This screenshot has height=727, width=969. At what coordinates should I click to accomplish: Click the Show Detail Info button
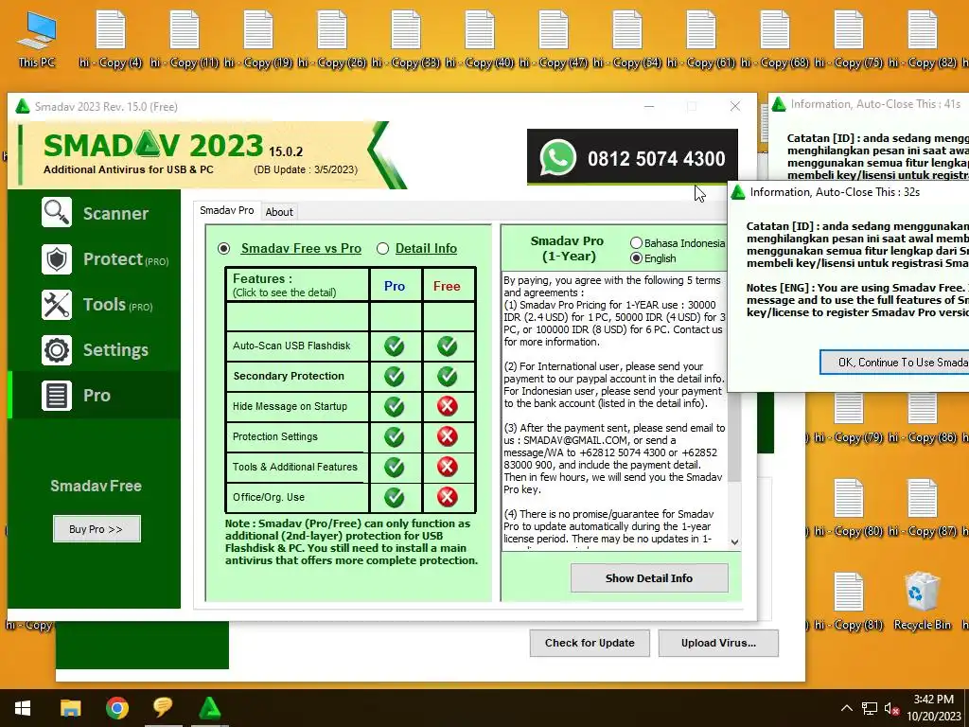(x=649, y=578)
